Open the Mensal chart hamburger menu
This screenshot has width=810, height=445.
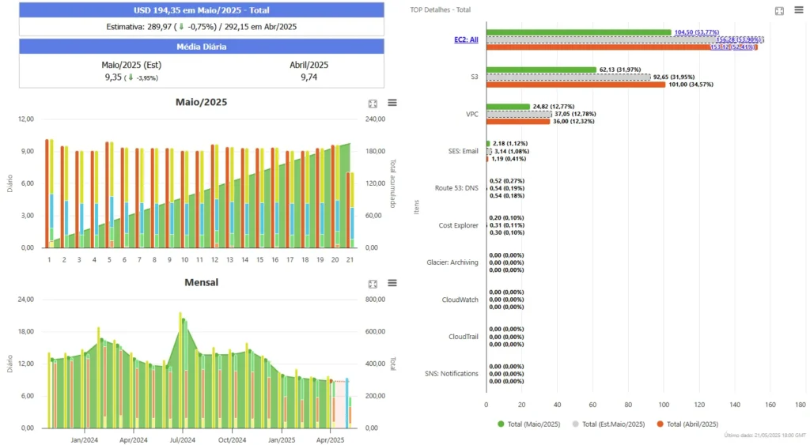tap(392, 283)
